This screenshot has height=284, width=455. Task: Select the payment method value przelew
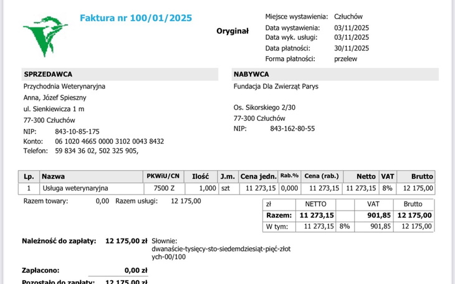[345, 59]
